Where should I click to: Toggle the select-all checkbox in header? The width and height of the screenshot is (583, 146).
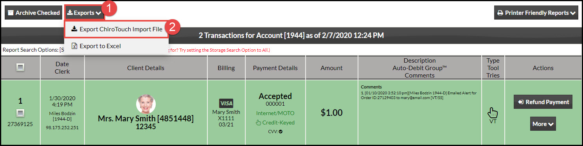(20, 68)
